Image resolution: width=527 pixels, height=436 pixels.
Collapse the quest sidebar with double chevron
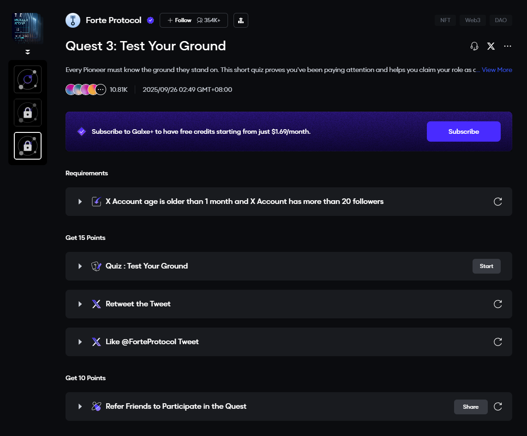pyautogui.click(x=28, y=52)
